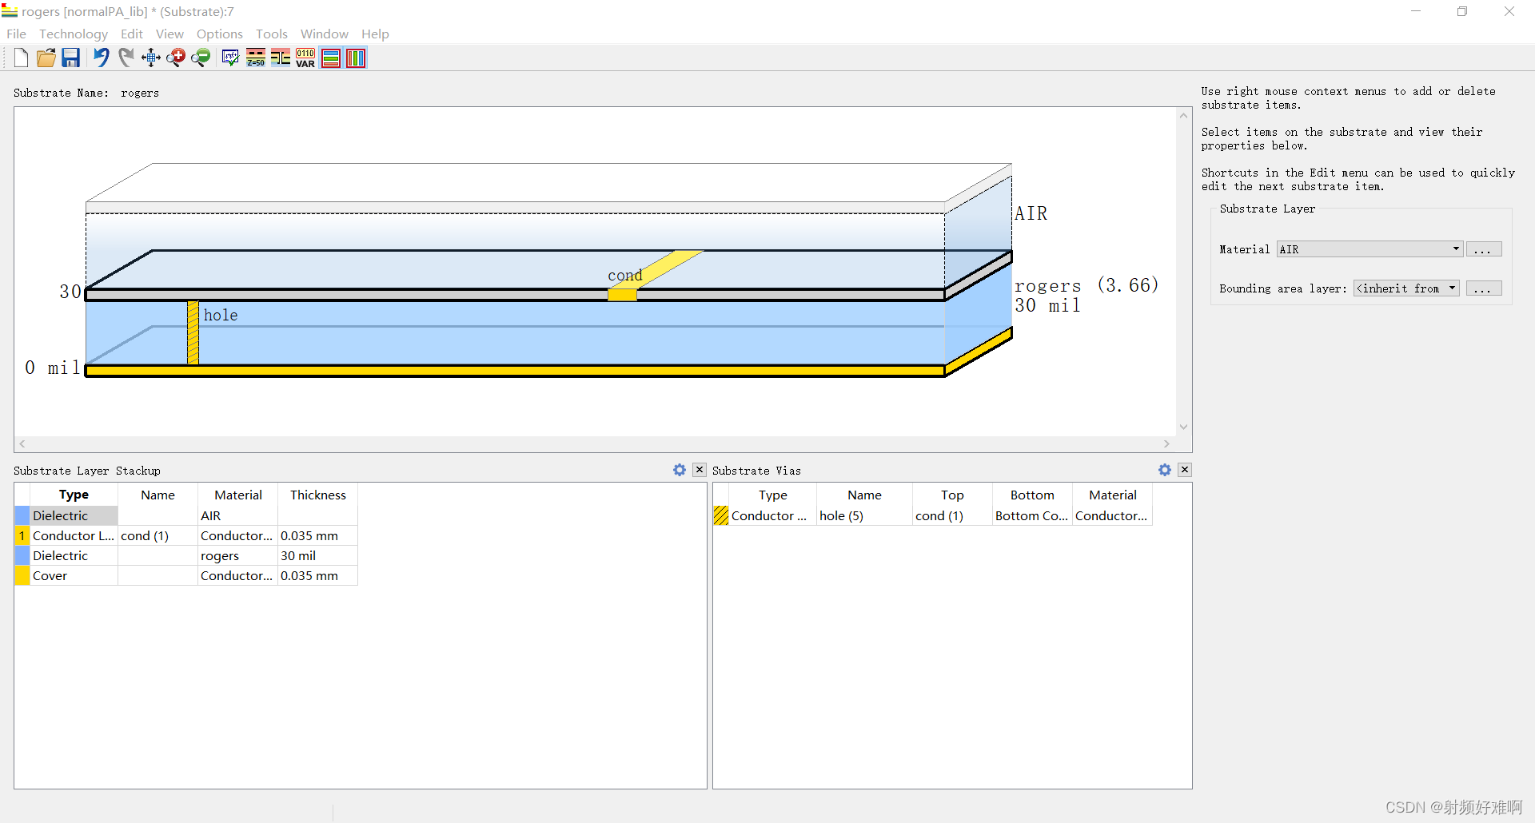Click the rogers material cell in stackup
This screenshot has height=823, width=1535.
pyautogui.click(x=237, y=555)
